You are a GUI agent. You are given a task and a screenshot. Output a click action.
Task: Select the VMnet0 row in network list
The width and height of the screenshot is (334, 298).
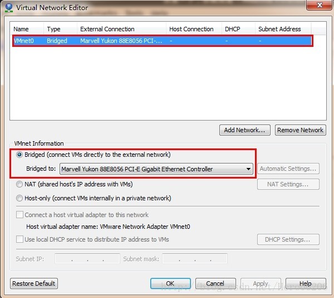tap(163, 41)
